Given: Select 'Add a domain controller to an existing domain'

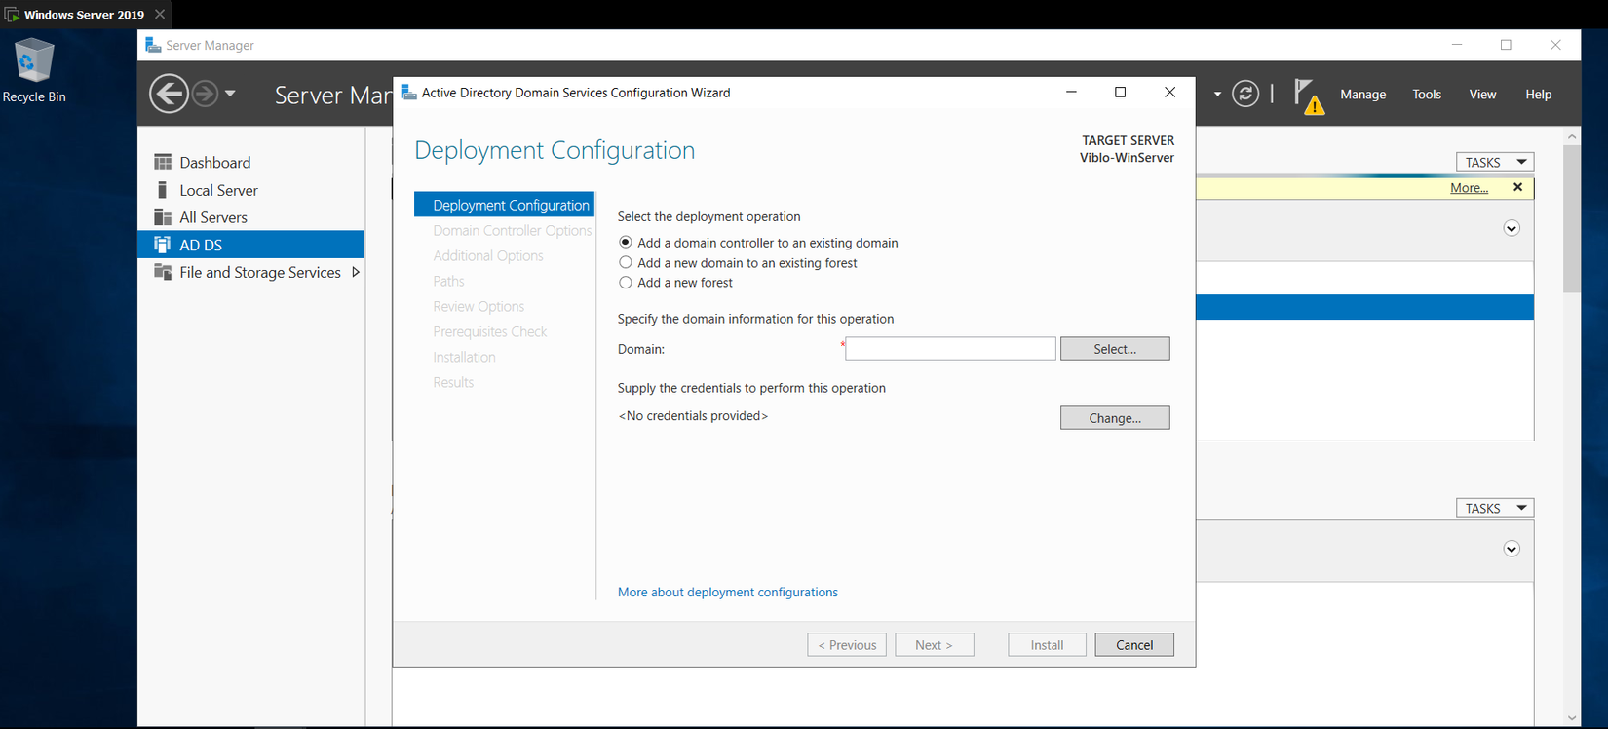Looking at the screenshot, I should tap(626, 243).
